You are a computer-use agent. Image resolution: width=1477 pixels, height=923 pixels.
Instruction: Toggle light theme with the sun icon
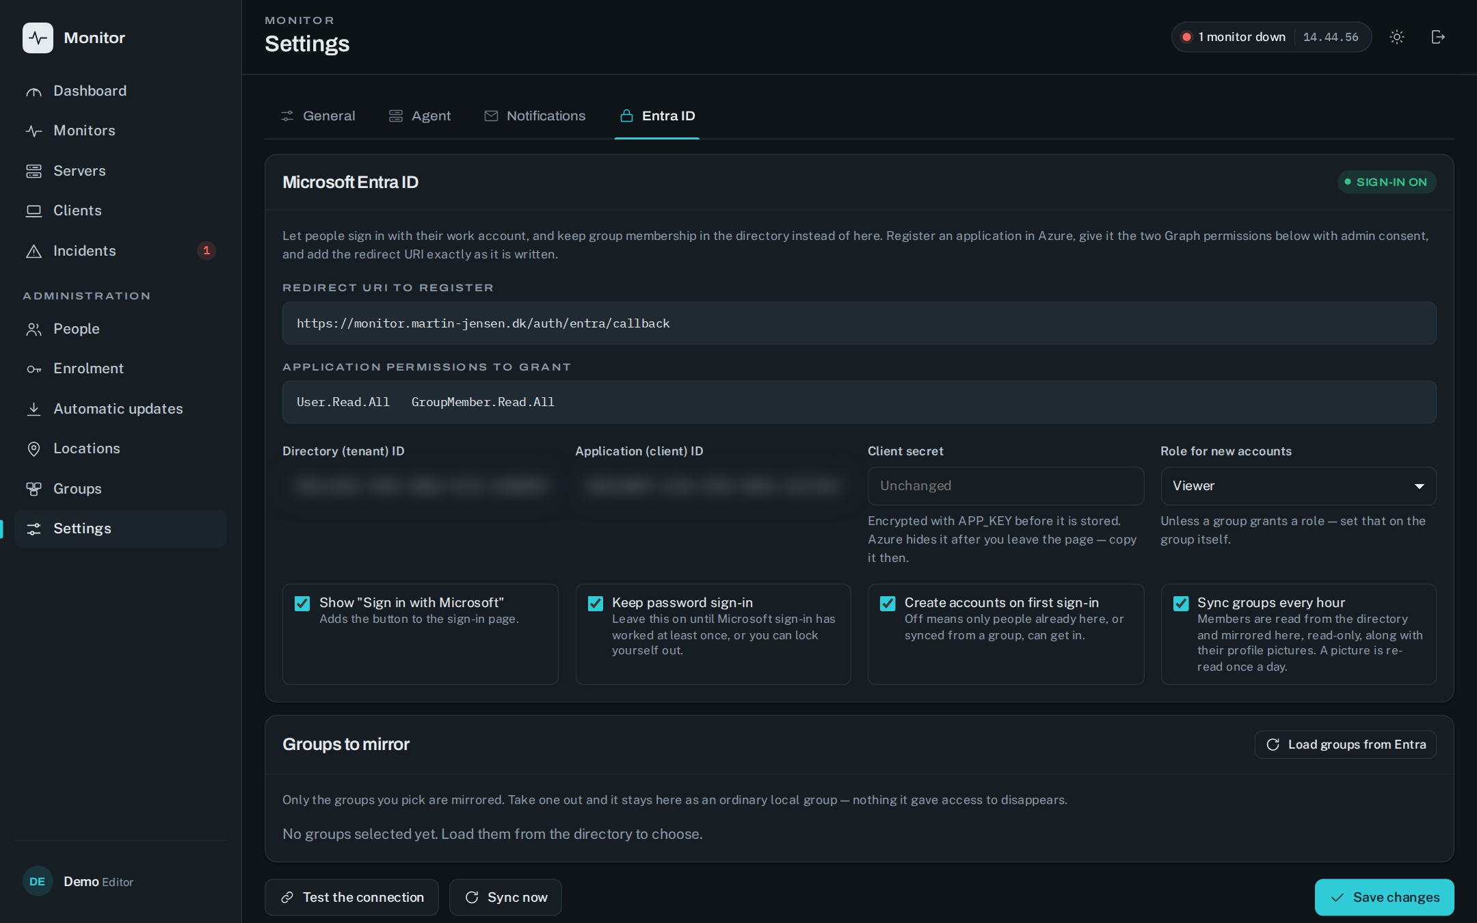1397,37
